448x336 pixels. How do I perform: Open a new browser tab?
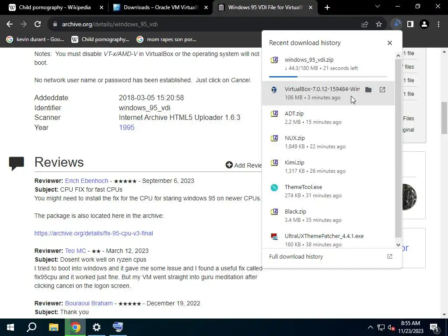pos(327,7)
